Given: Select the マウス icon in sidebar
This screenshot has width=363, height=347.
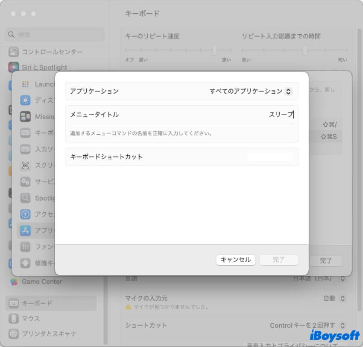Looking at the screenshot, I should click(14, 318).
